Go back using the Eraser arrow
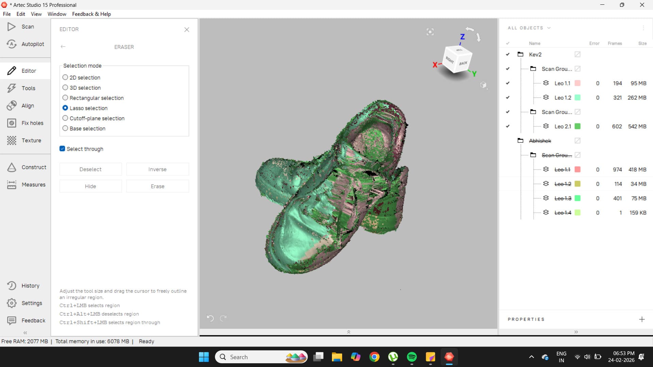The height and width of the screenshot is (367, 653). 63,47
